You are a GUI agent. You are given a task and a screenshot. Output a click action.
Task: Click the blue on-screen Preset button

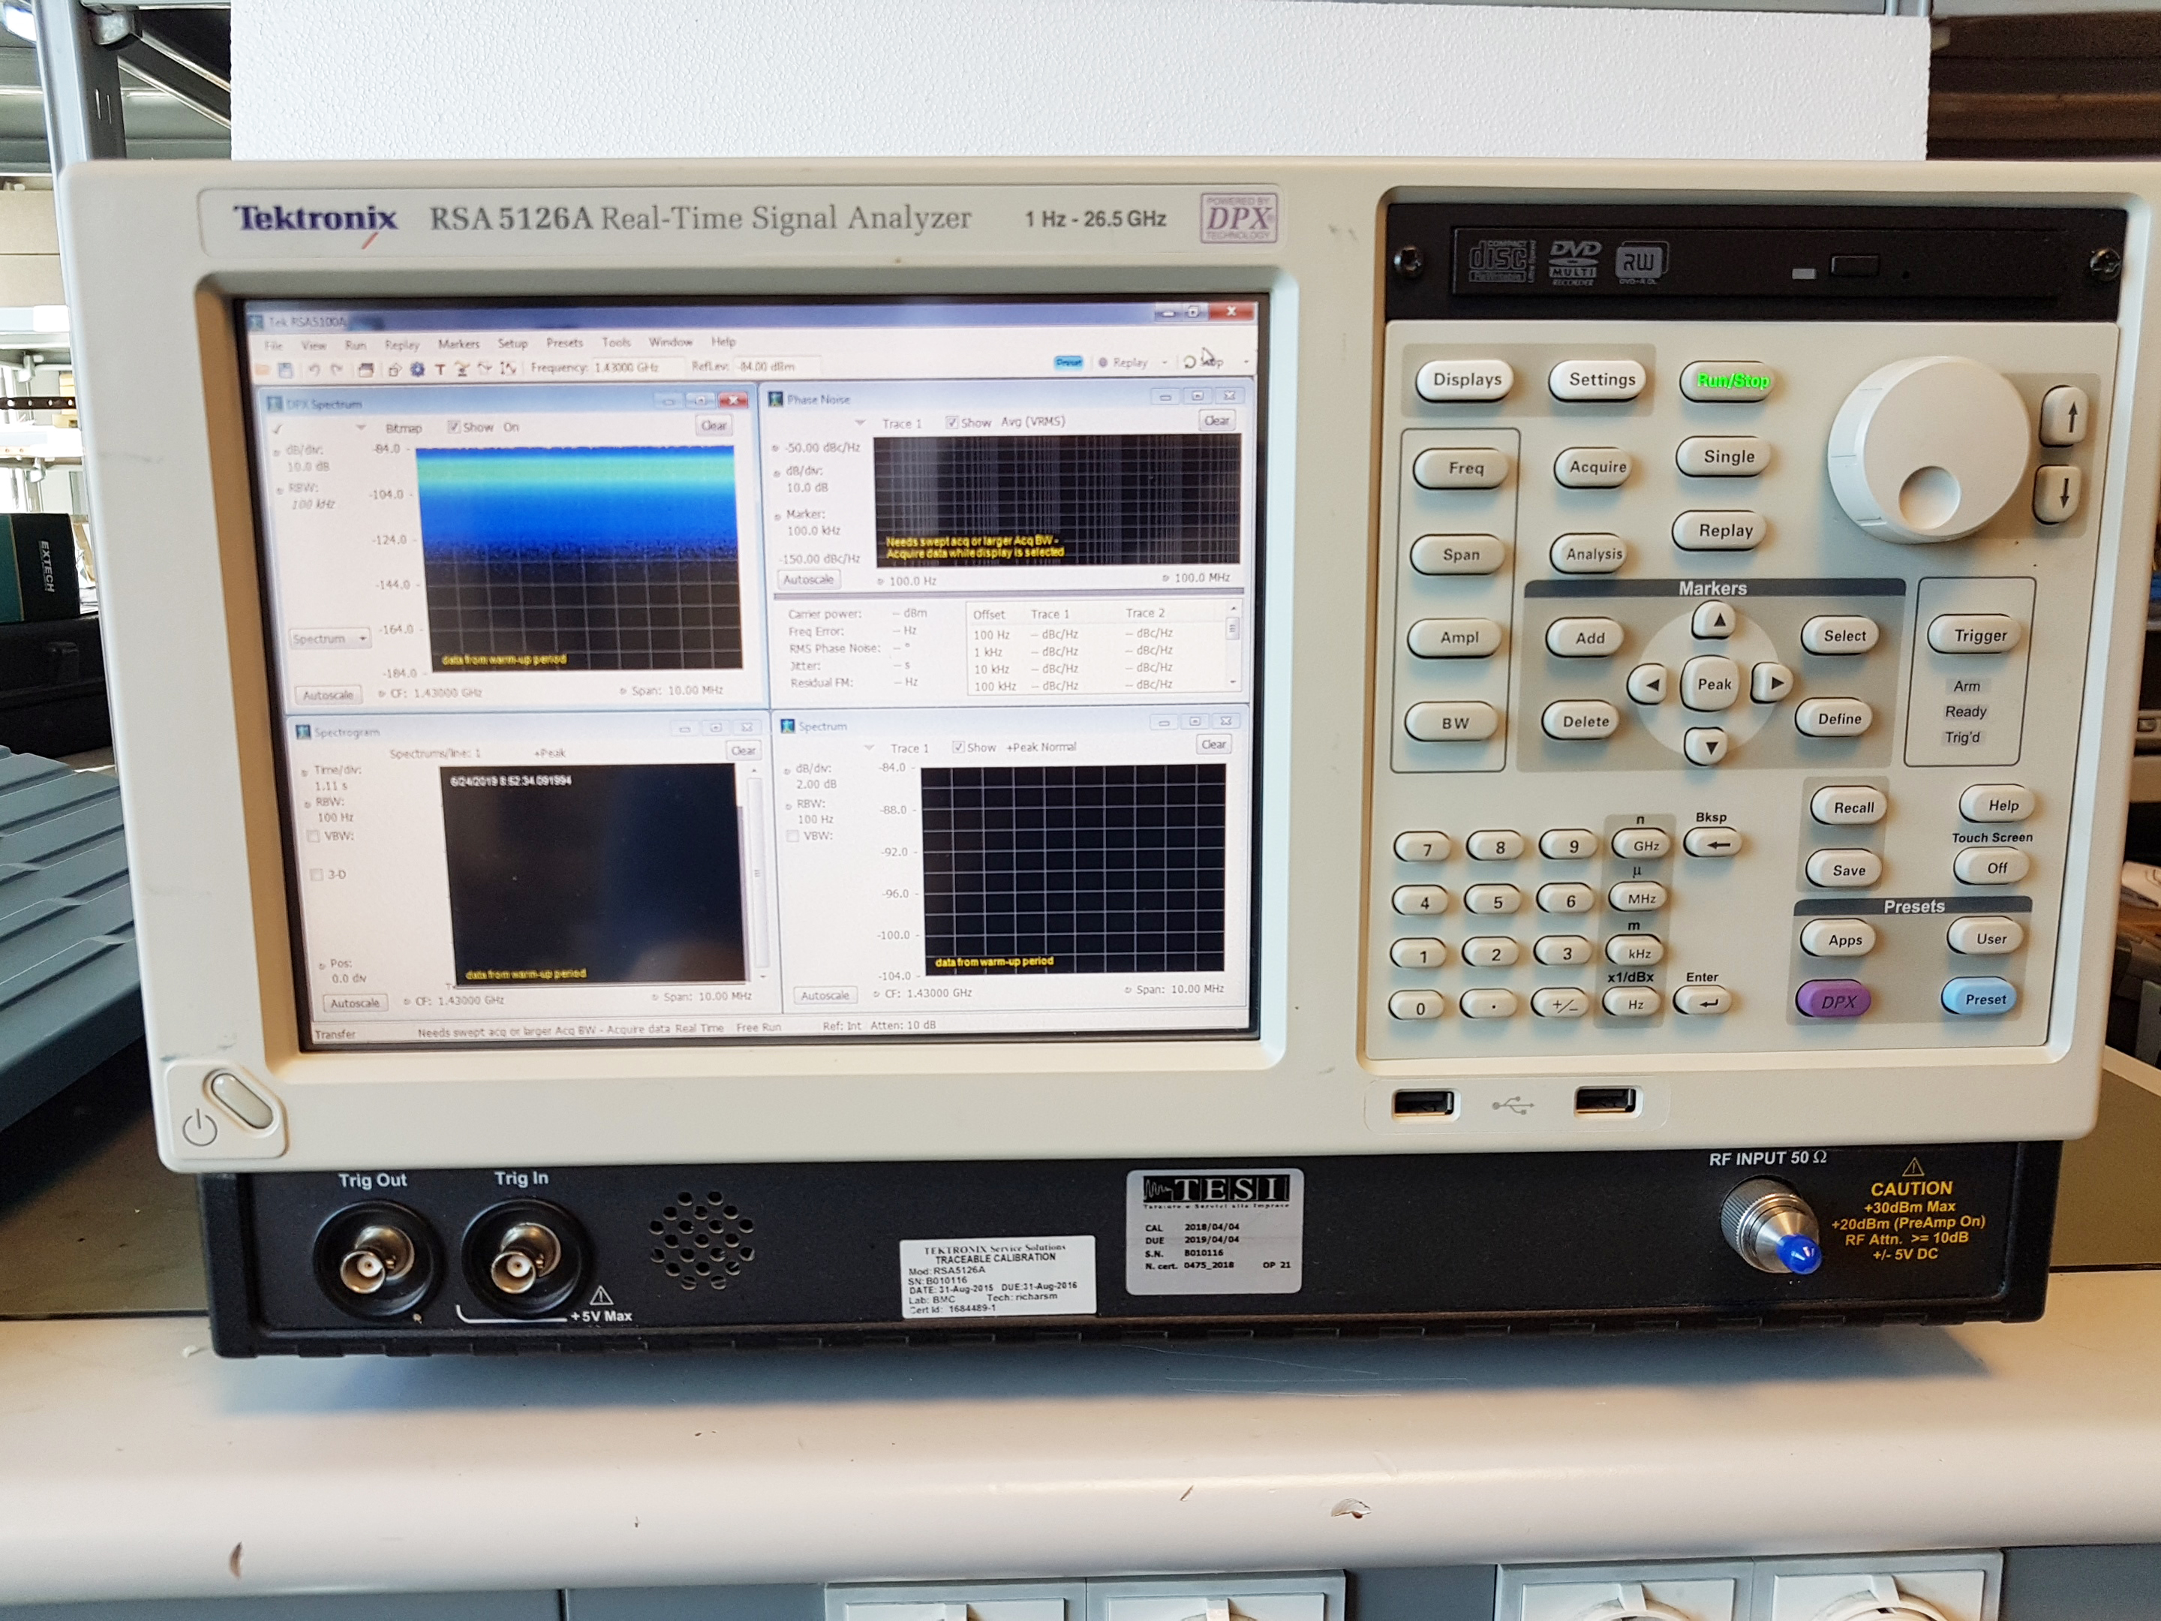pyautogui.click(x=1068, y=362)
